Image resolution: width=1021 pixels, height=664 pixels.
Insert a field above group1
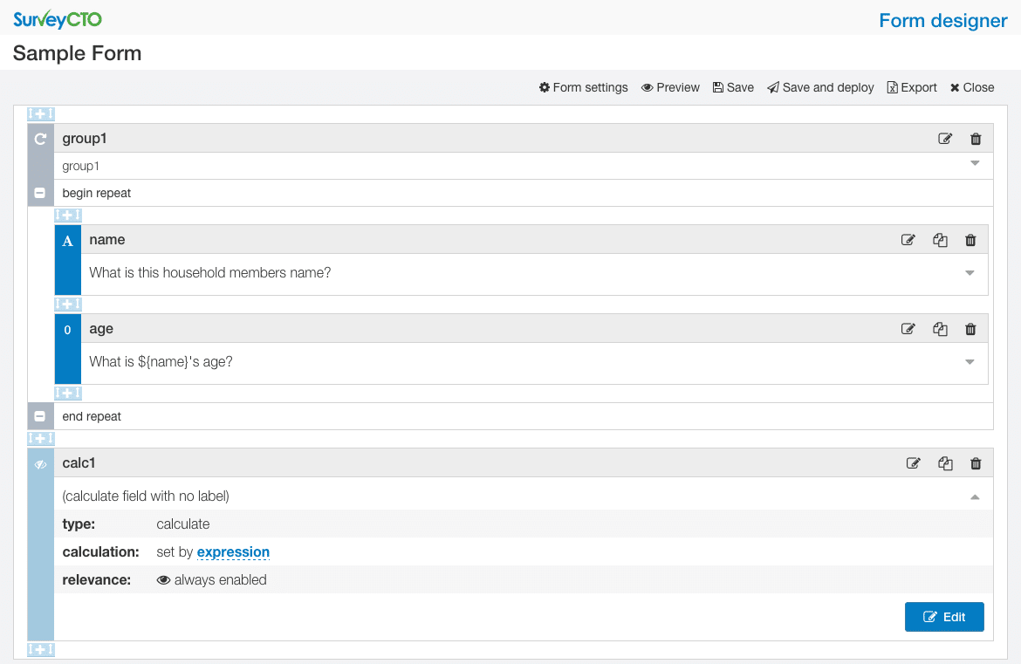(40, 114)
